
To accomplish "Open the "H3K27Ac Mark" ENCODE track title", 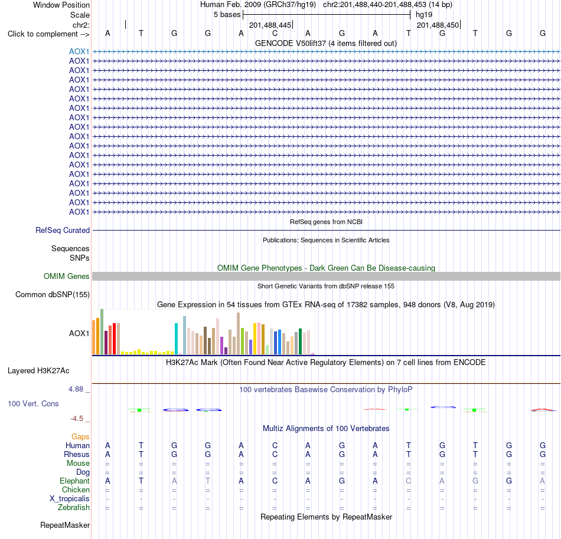I will (326, 363).
